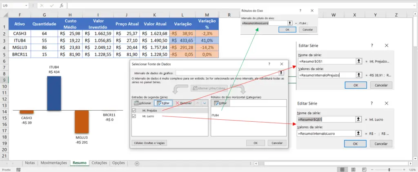Add a new sheet with plus icon

[137, 163]
